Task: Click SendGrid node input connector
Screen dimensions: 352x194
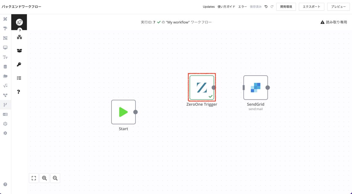Action: click(244, 88)
